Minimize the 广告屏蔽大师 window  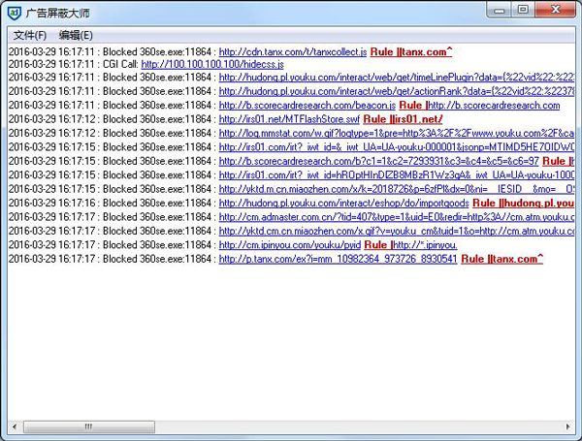click(x=499, y=10)
